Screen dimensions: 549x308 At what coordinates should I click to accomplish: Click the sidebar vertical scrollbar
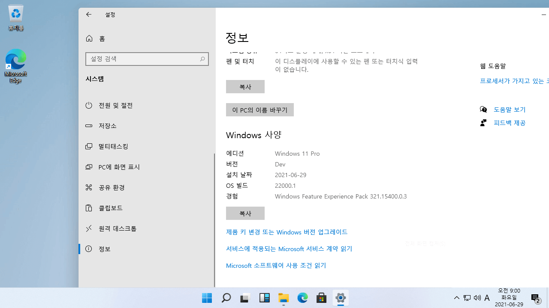(214, 220)
